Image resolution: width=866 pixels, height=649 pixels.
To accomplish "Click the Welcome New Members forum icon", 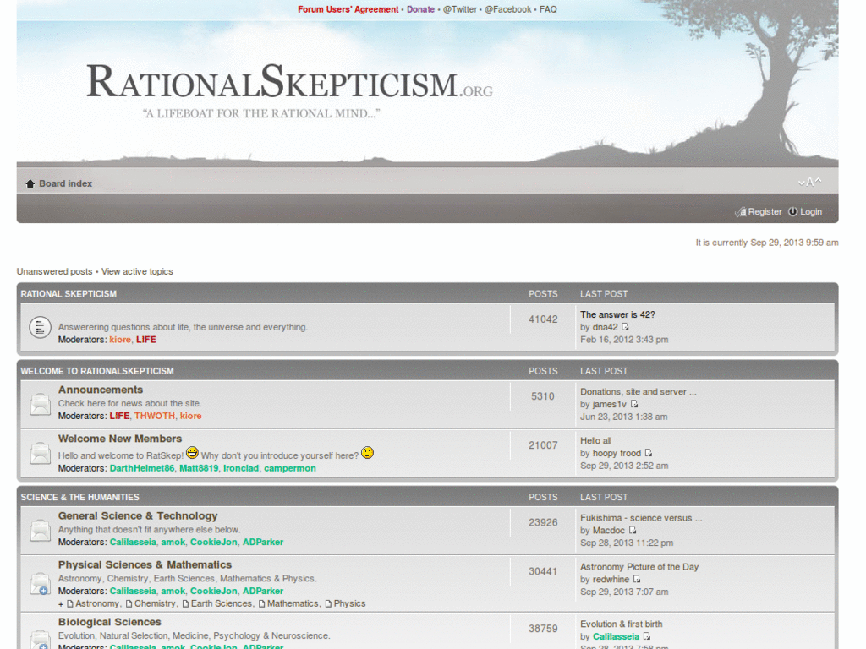I will [x=40, y=453].
